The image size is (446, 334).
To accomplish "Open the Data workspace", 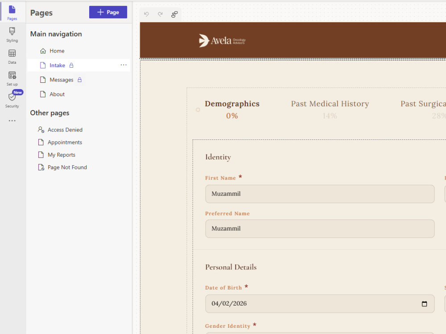I will click(12, 57).
